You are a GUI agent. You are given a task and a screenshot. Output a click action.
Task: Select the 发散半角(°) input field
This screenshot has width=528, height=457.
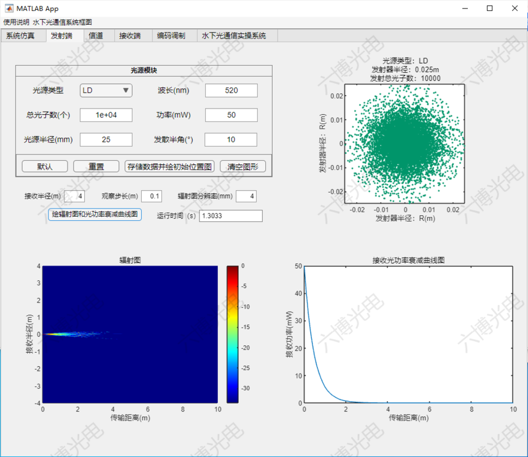(231, 140)
